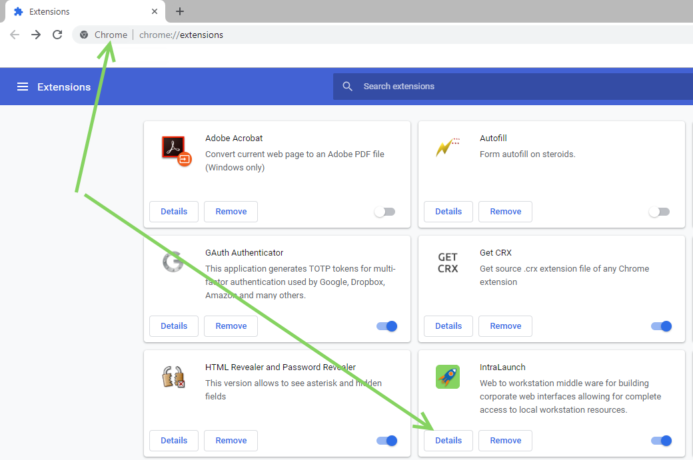Focus the Search extensions field
The height and width of the screenshot is (460, 693).
point(512,87)
